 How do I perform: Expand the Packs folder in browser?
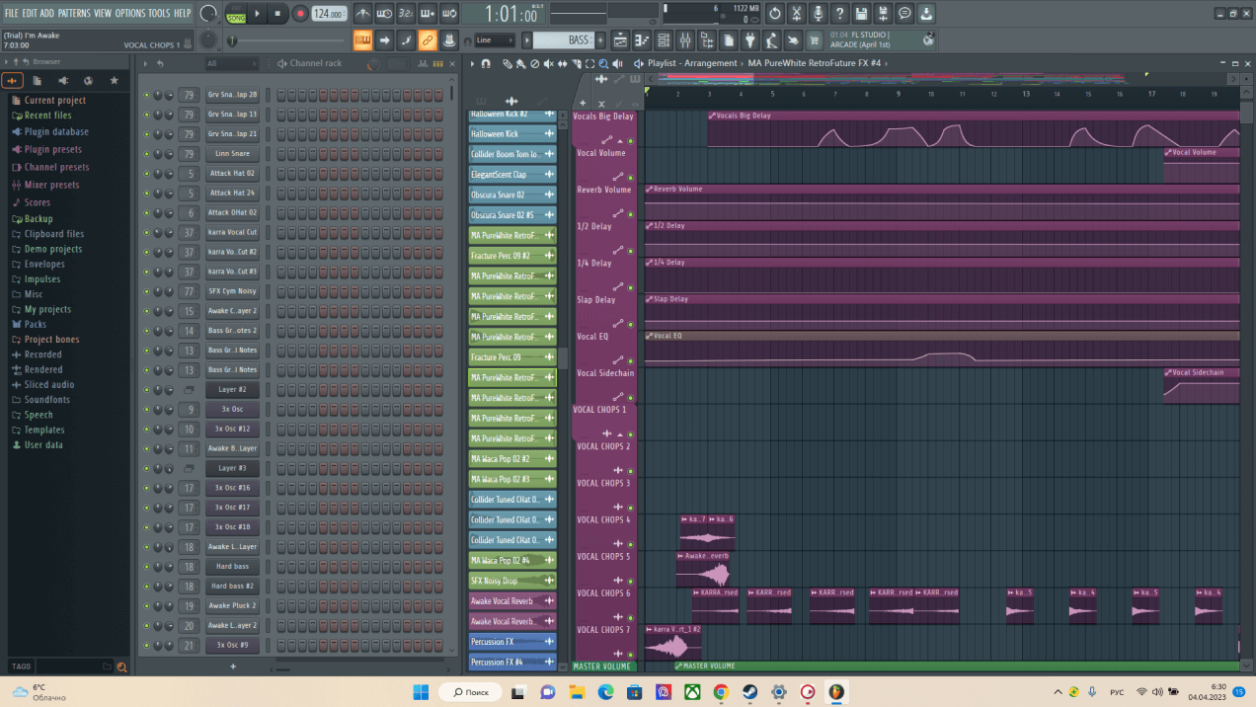coord(36,324)
